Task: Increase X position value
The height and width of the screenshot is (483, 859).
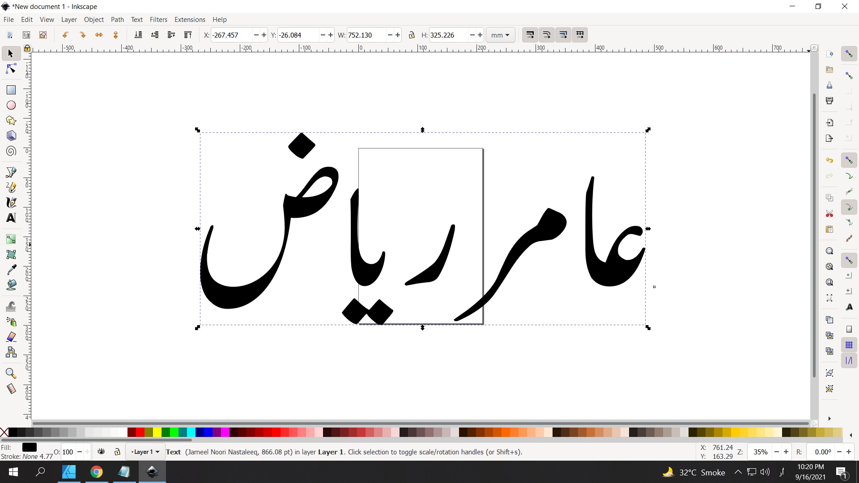Action: coord(264,35)
